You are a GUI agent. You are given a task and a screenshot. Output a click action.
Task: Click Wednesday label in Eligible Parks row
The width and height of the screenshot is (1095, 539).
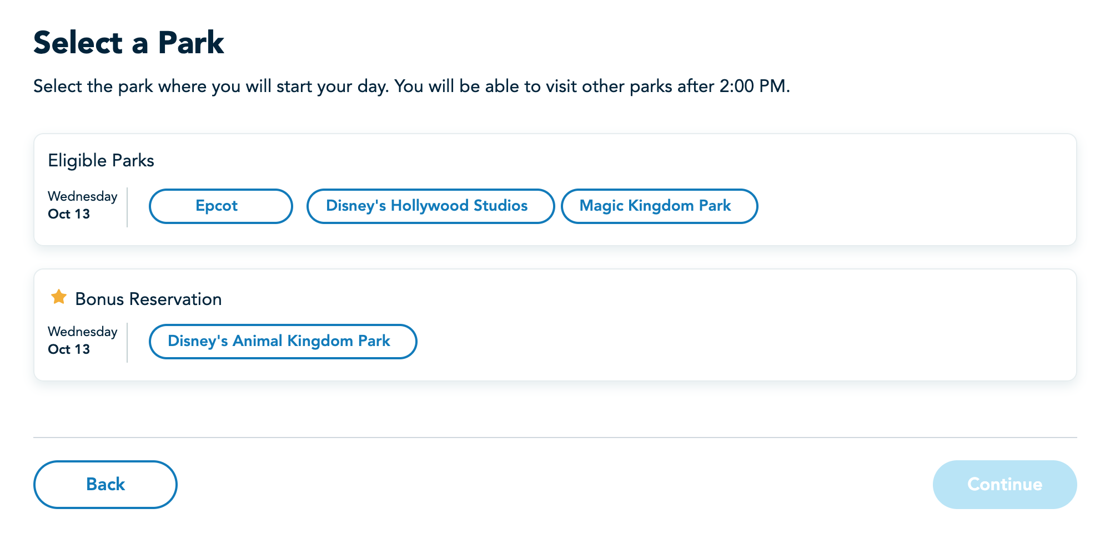(x=83, y=196)
